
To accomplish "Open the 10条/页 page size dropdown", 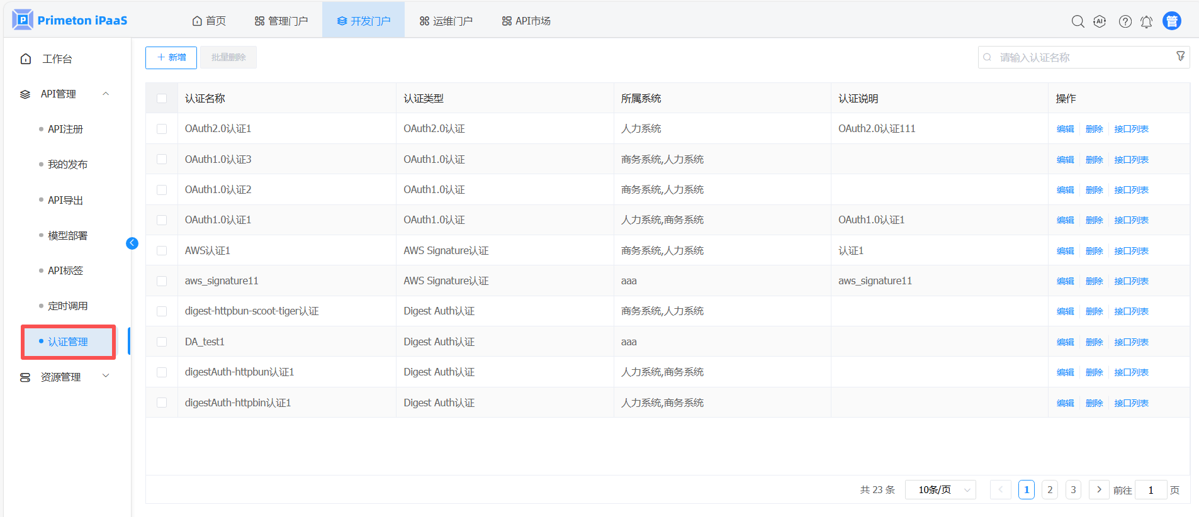I will pyautogui.click(x=940, y=490).
